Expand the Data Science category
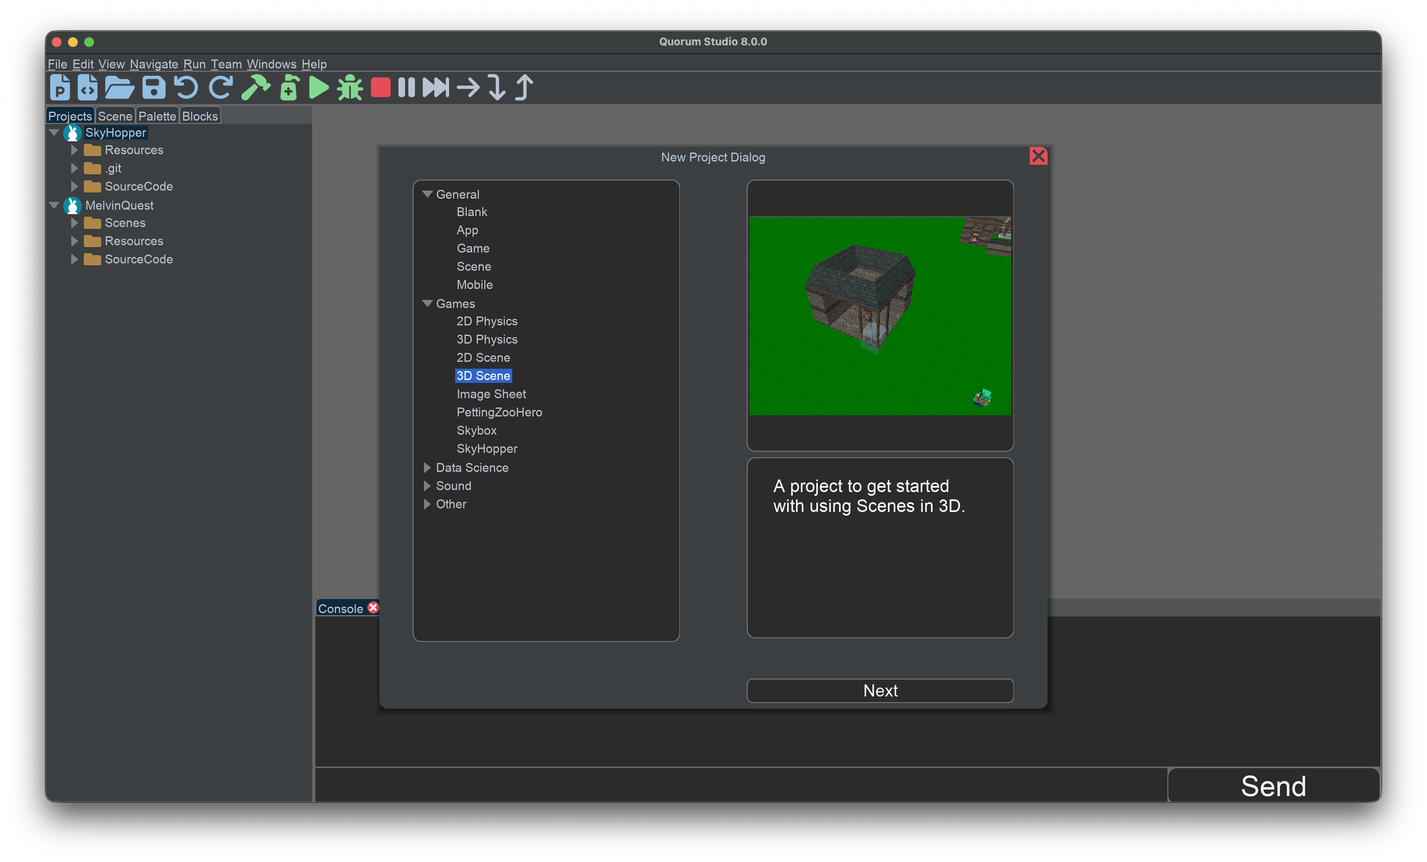 click(x=427, y=467)
